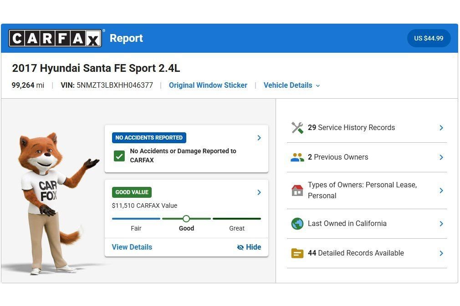
Task: Click the US $44.99 price button
Action: point(429,38)
